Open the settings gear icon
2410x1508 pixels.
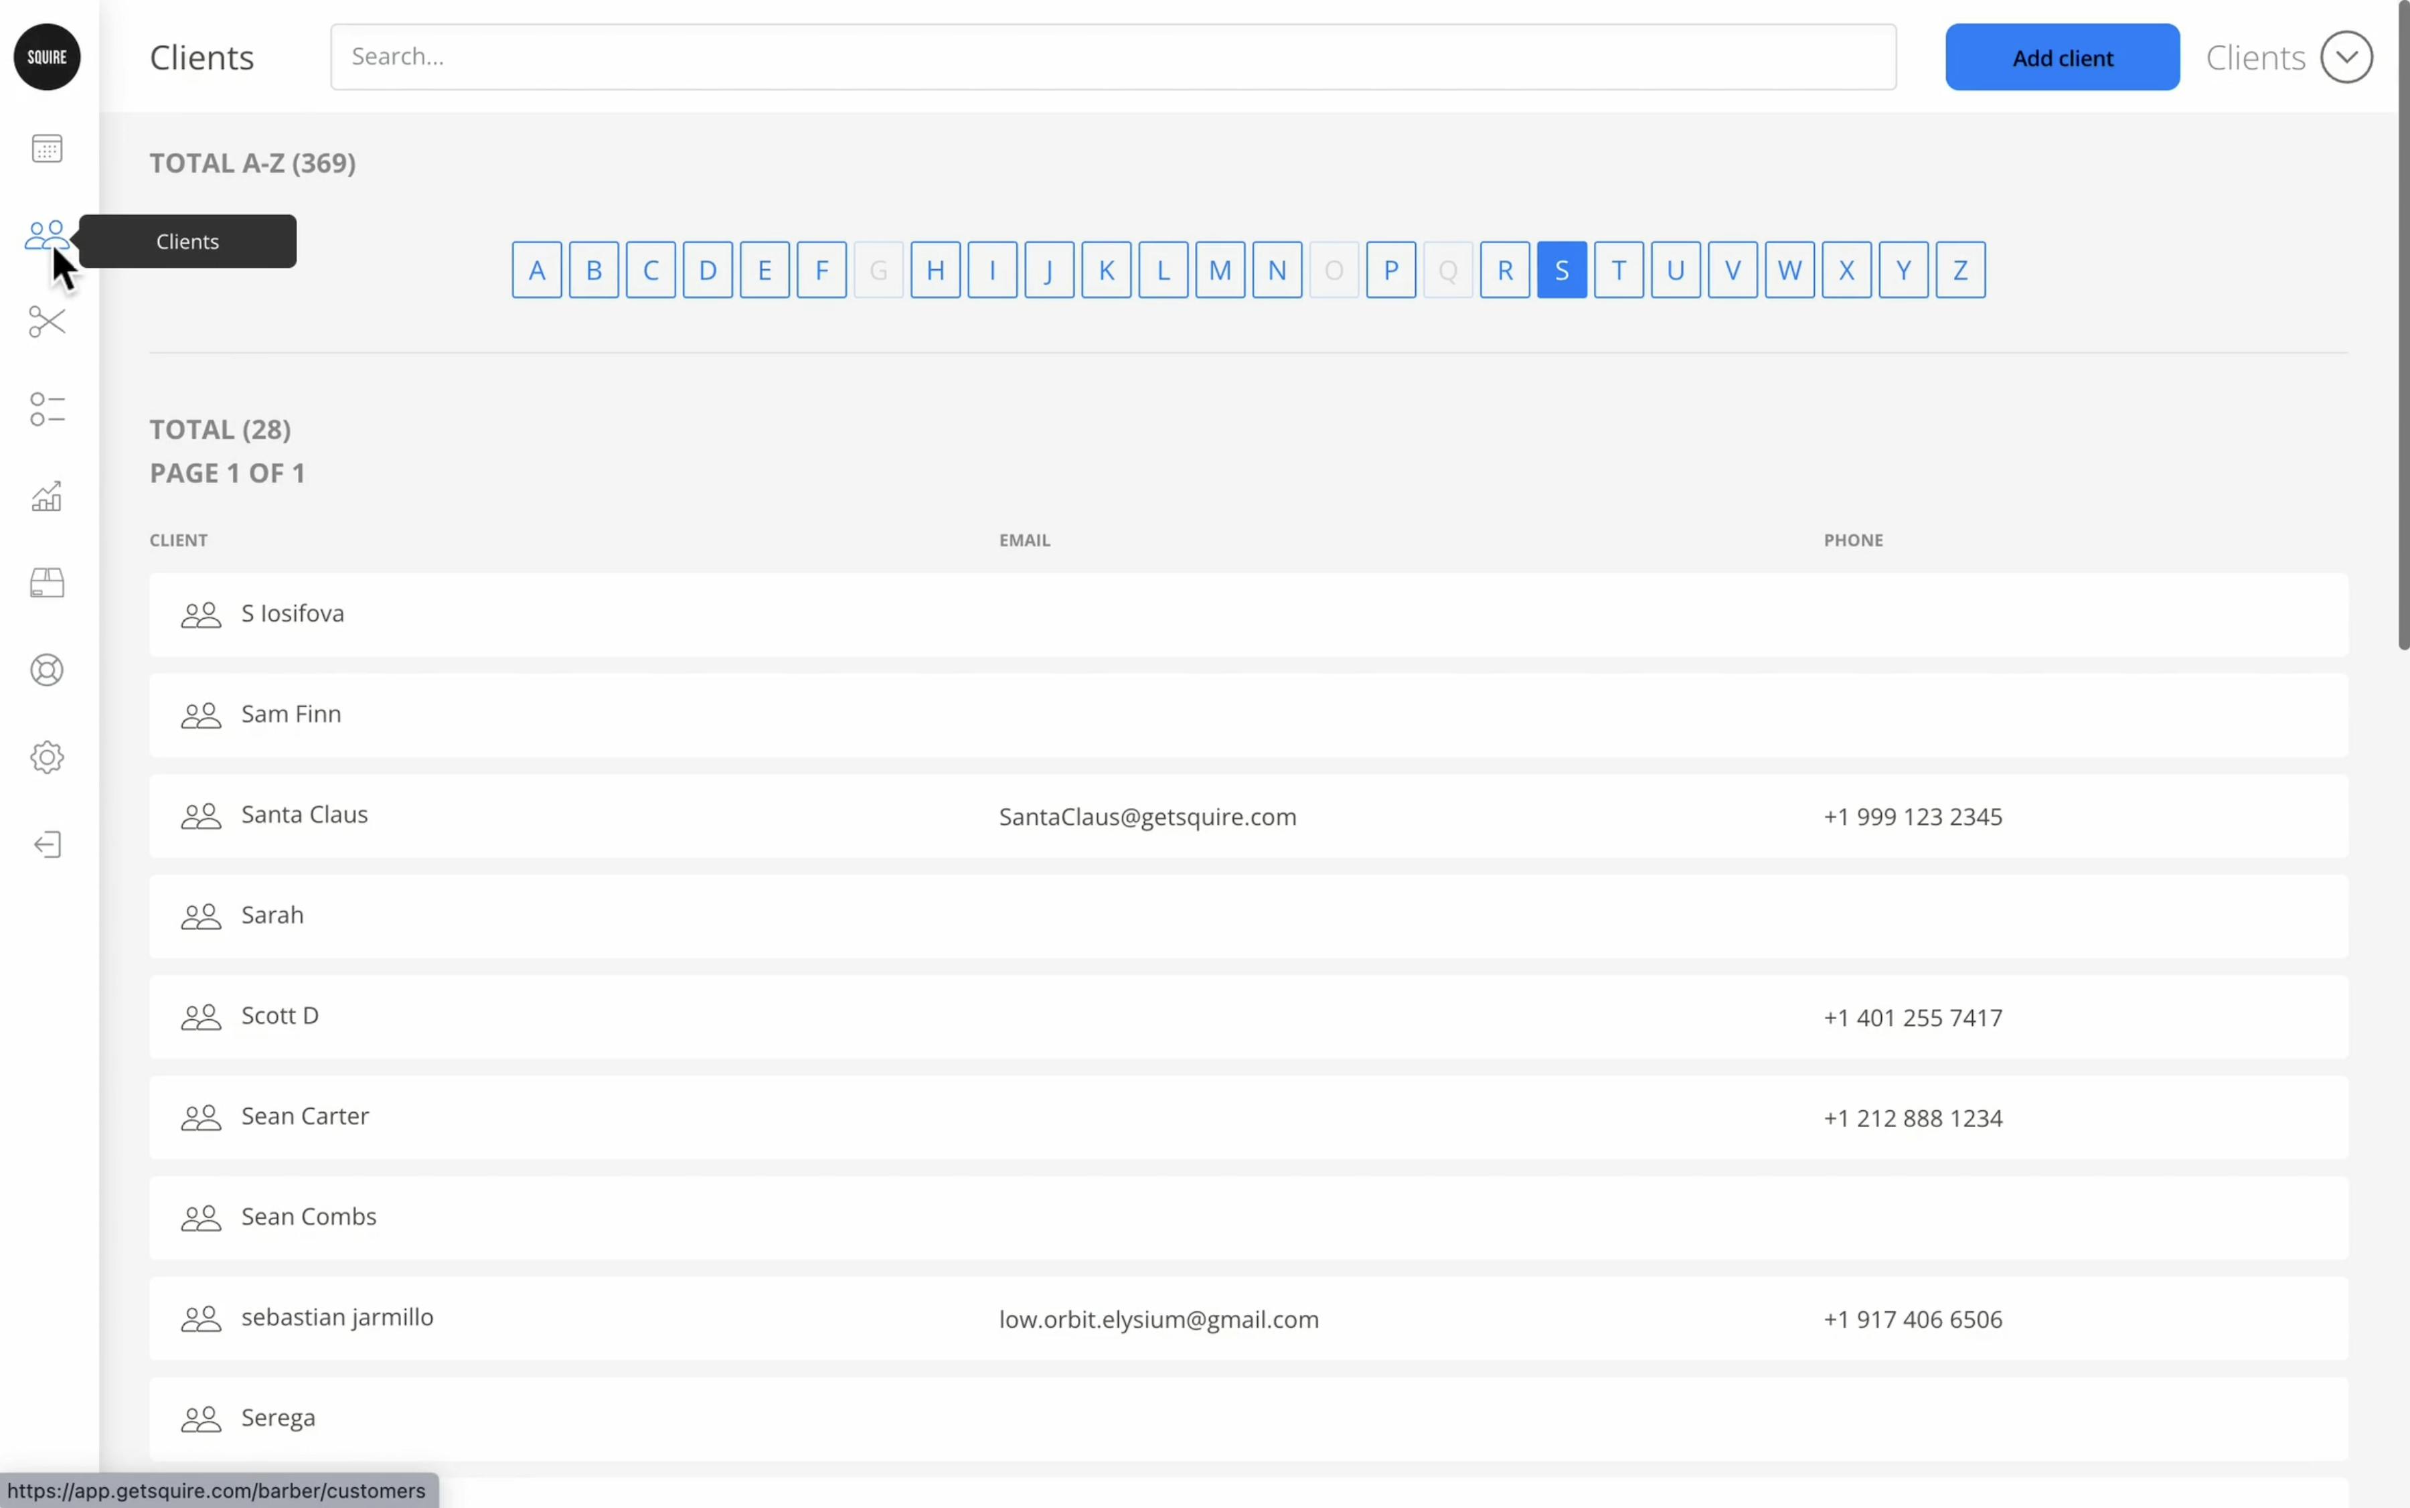47,757
